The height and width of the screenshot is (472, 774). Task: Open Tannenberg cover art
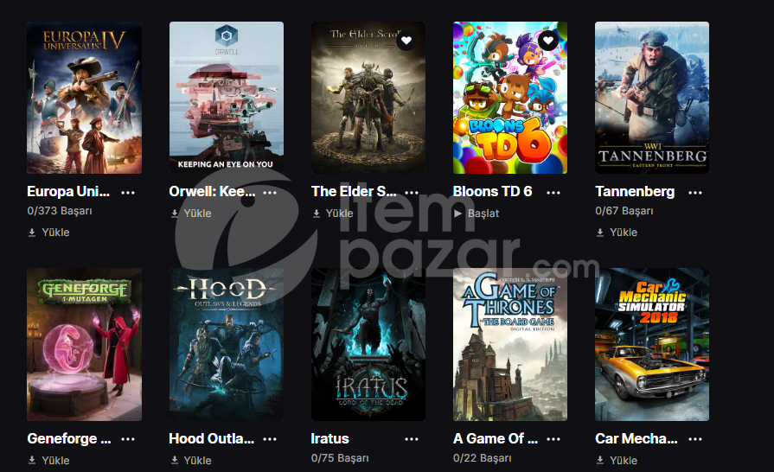[x=652, y=98]
